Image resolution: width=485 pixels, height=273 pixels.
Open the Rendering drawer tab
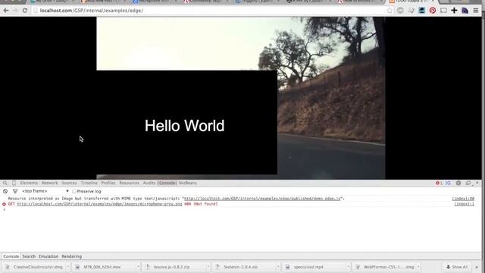[x=71, y=256]
